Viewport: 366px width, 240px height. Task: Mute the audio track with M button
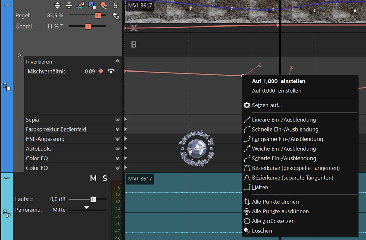coord(93,178)
